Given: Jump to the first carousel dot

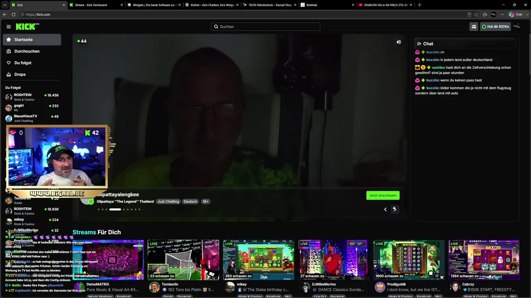Looking at the screenshot, I should (99, 209).
